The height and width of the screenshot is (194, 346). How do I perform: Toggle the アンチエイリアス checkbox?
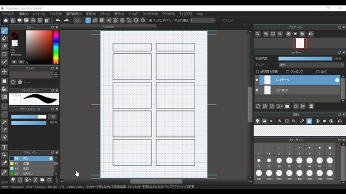[x=150, y=20]
